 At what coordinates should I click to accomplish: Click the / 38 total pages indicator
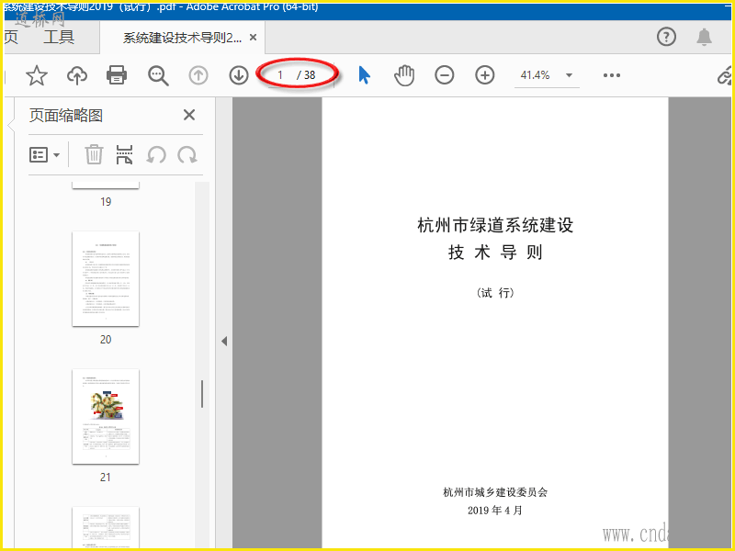click(x=307, y=75)
